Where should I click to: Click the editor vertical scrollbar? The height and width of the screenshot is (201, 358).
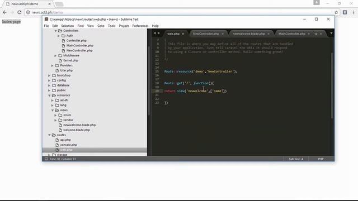coord(332,85)
